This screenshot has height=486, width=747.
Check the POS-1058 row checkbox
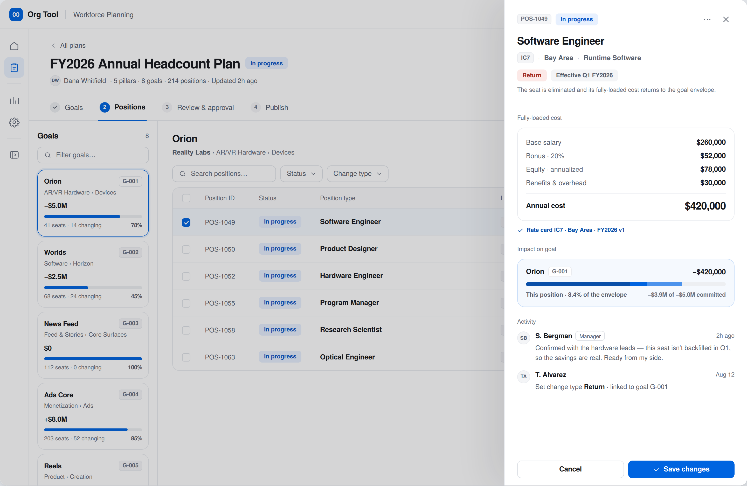186,330
